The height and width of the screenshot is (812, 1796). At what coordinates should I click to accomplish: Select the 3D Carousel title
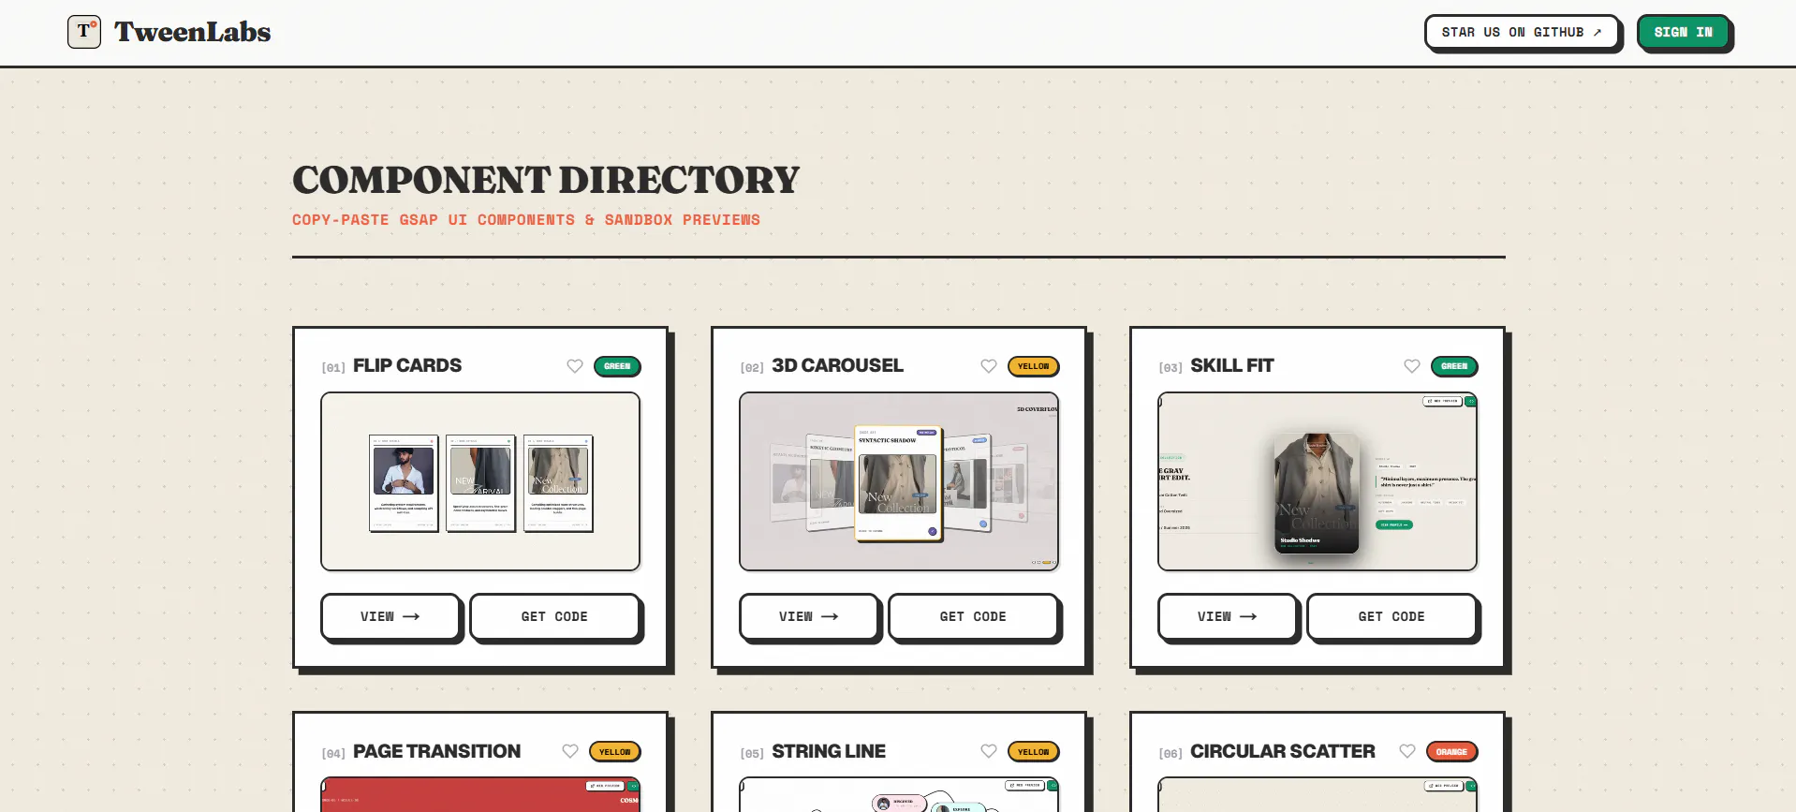[x=838, y=365]
